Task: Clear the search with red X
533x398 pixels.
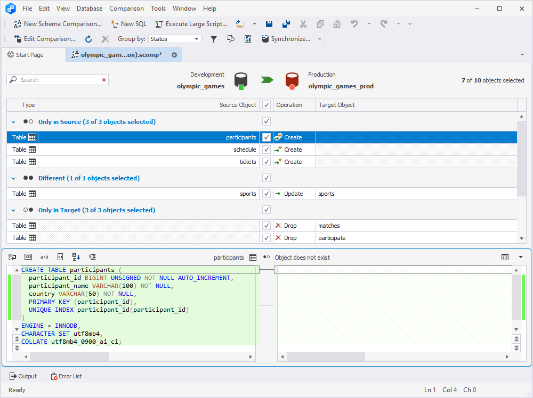Action: (x=104, y=80)
